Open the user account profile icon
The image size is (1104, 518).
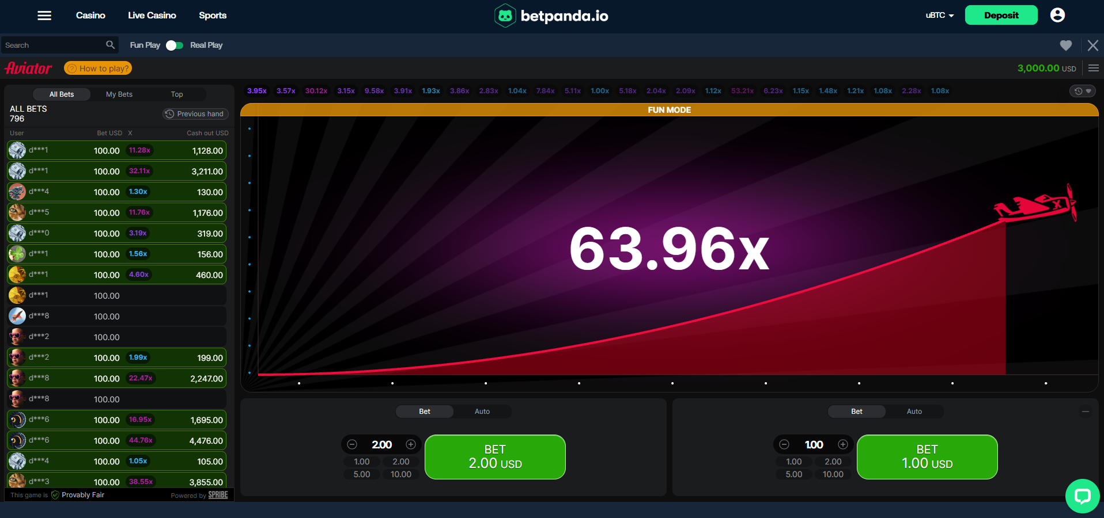[x=1057, y=16]
